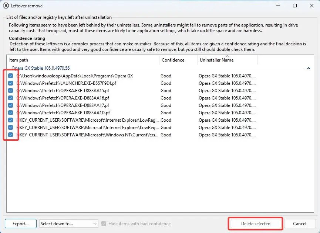Select row OPERA.EXE-D883AA1D.pf path

click(63, 113)
